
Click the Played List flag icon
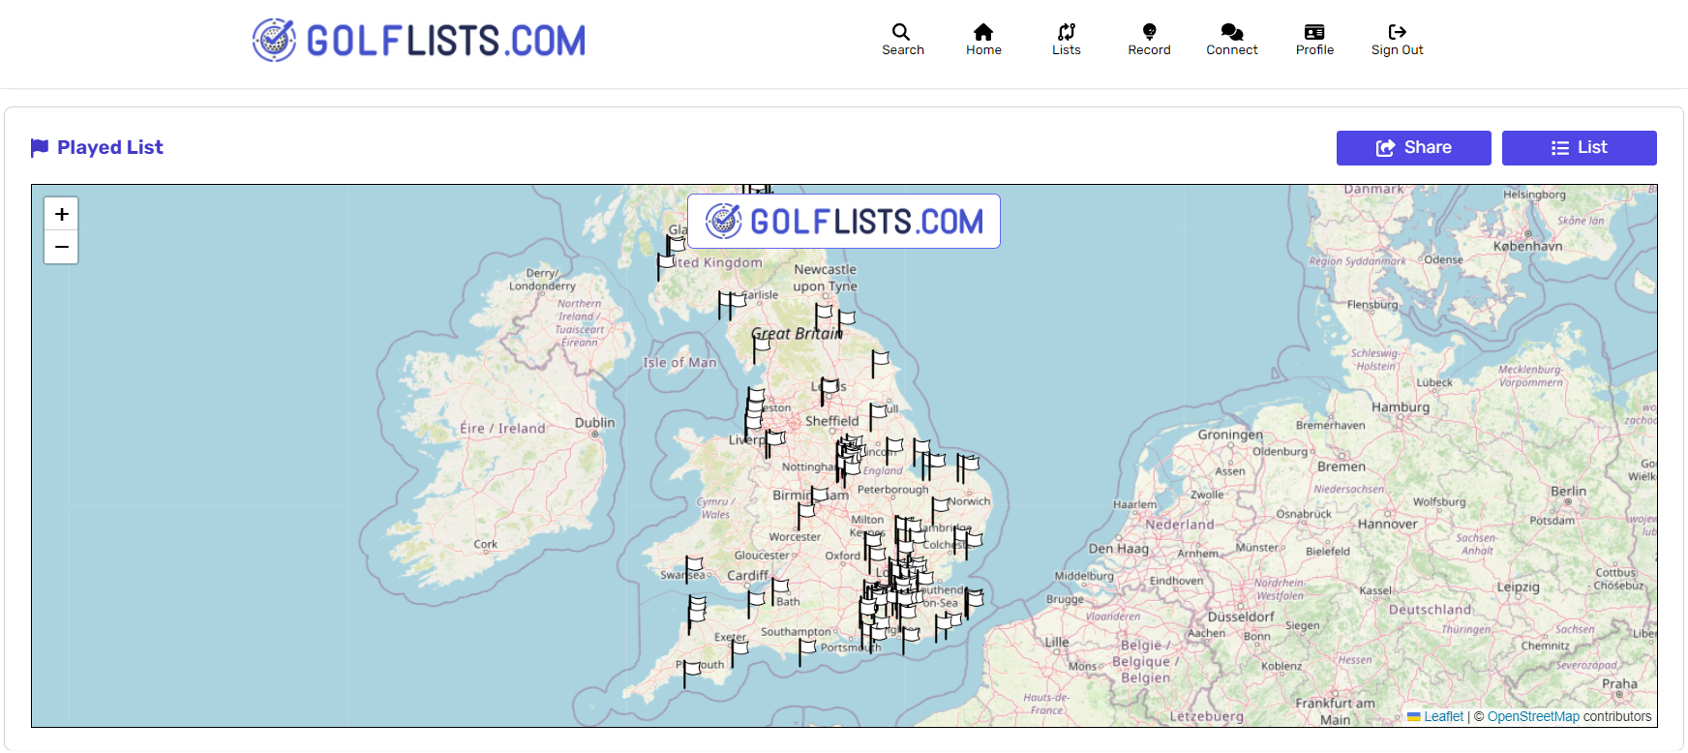tap(40, 147)
